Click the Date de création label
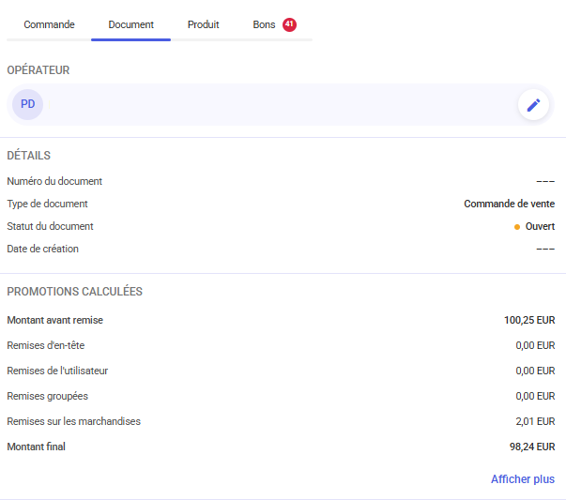Image resolution: width=566 pixels, height=500 pixels. pyautogui.click(x=43, y=249)
